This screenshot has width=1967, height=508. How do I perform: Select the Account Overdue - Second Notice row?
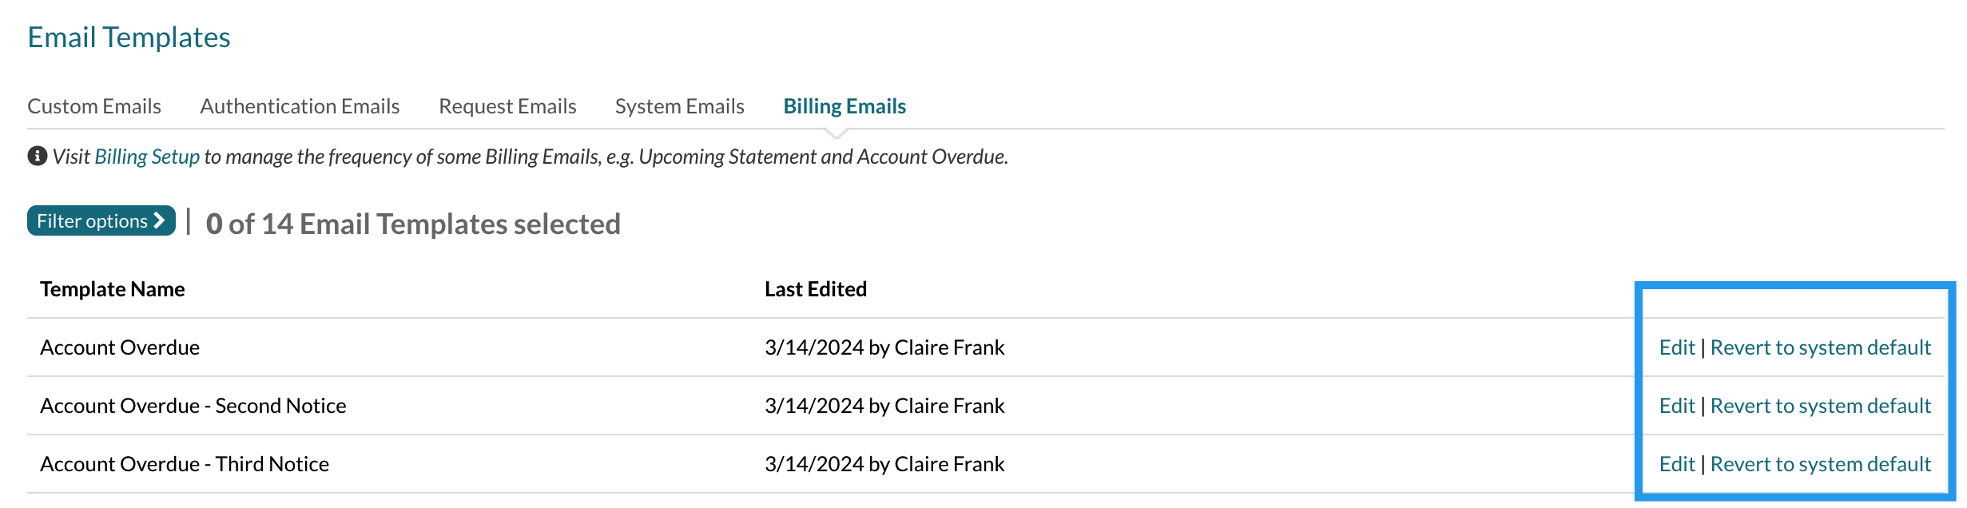pos(193,406)
